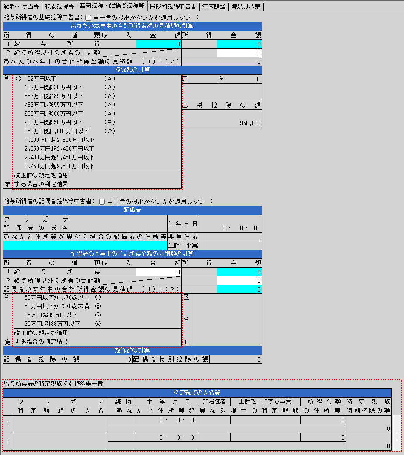Click the spouse 生計一事実 field

click(230, 245)
